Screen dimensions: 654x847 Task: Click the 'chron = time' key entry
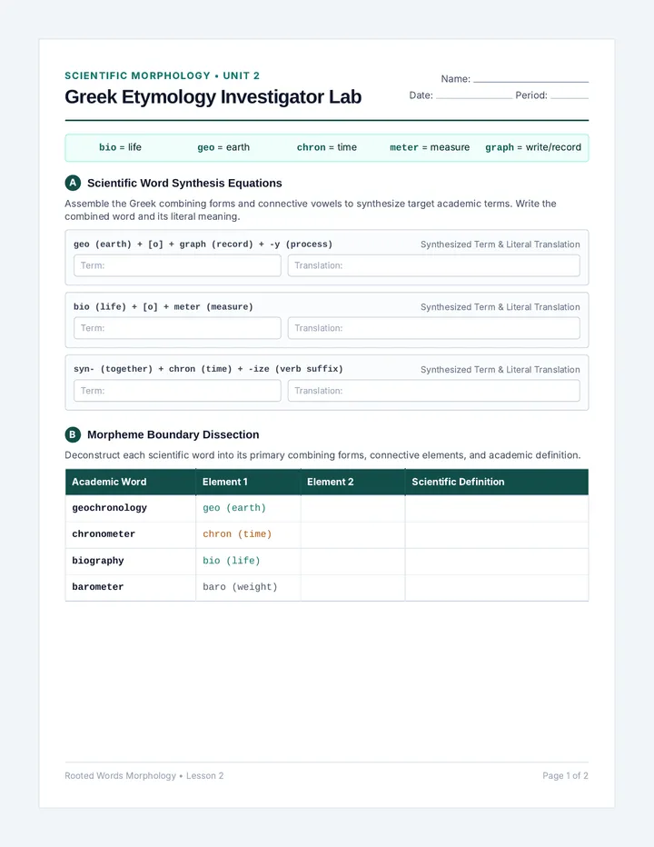[327, 147]
